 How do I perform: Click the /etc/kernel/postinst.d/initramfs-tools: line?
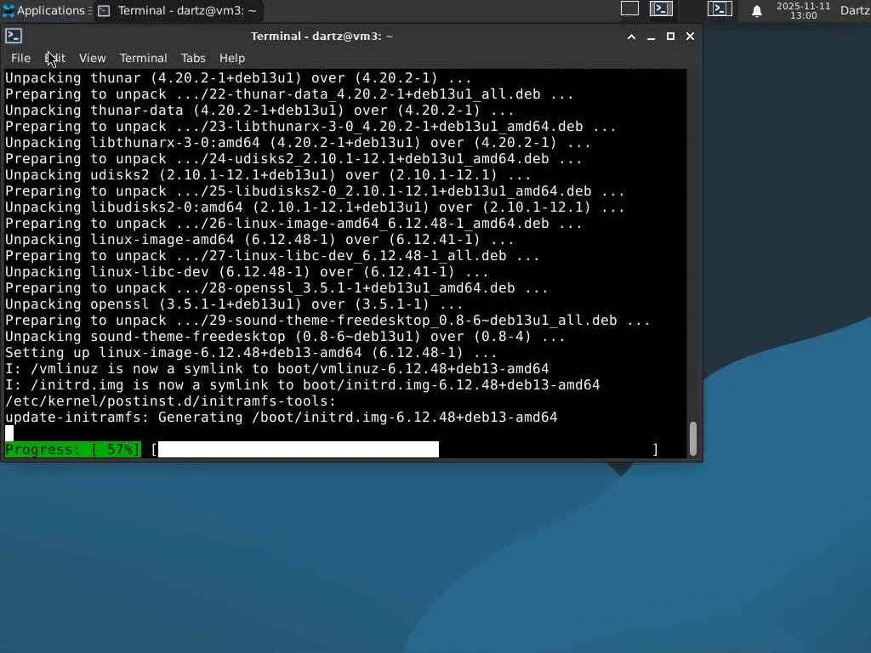[170, 400]
